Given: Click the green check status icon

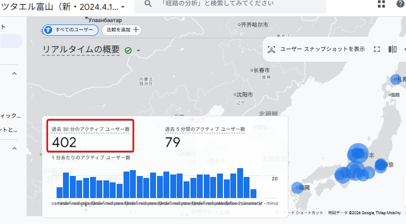Looking at the screenshot, I should (128, 50).
